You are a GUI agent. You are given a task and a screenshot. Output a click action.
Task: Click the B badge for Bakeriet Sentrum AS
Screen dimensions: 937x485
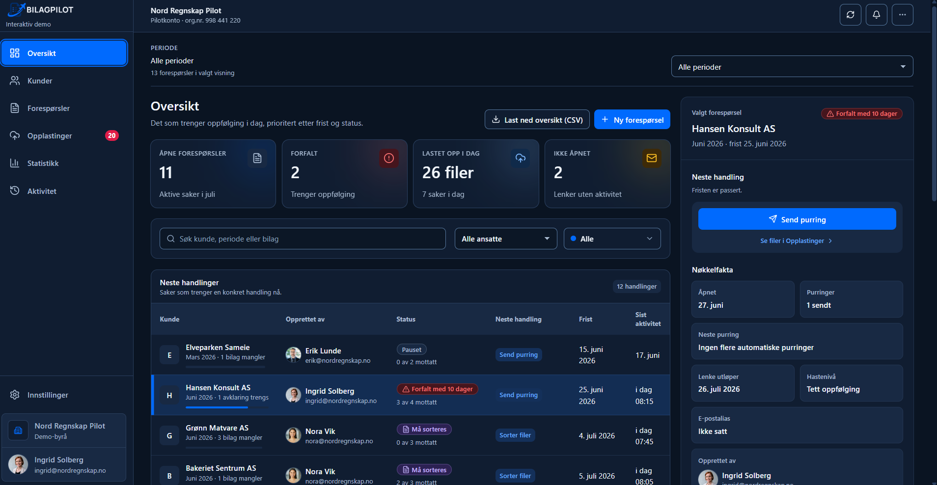pos(169,476)
